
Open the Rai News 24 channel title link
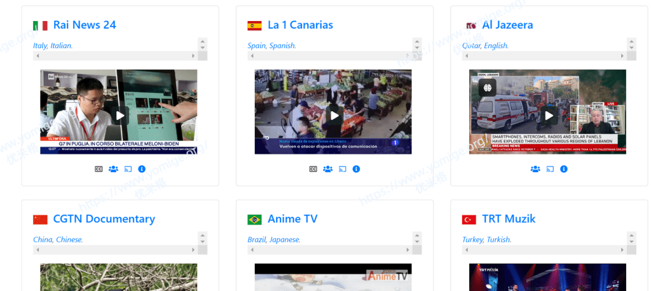(x=85, y=25)
